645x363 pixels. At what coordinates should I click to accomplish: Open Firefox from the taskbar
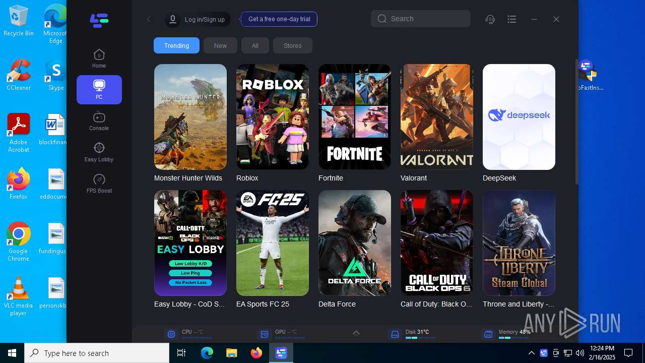point(256,353)
